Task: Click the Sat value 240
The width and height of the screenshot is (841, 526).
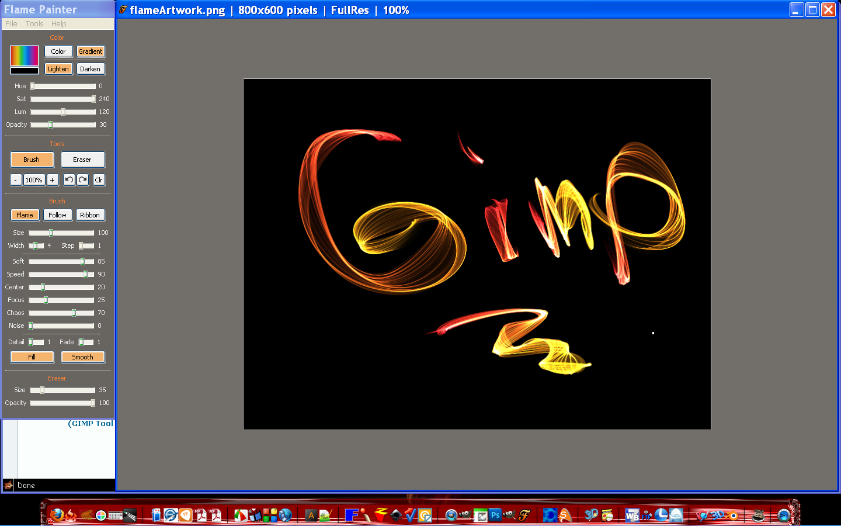Action: coord(104,99)
